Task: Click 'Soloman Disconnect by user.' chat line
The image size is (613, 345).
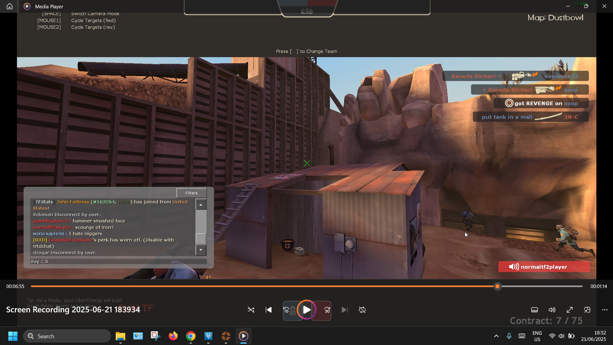Action: (67, 215)
